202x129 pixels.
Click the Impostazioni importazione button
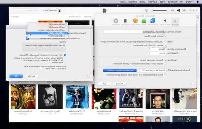point(120,70)
